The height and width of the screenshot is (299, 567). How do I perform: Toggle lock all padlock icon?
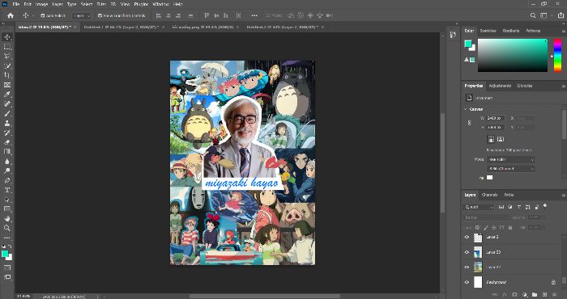(x=510, y=228)
